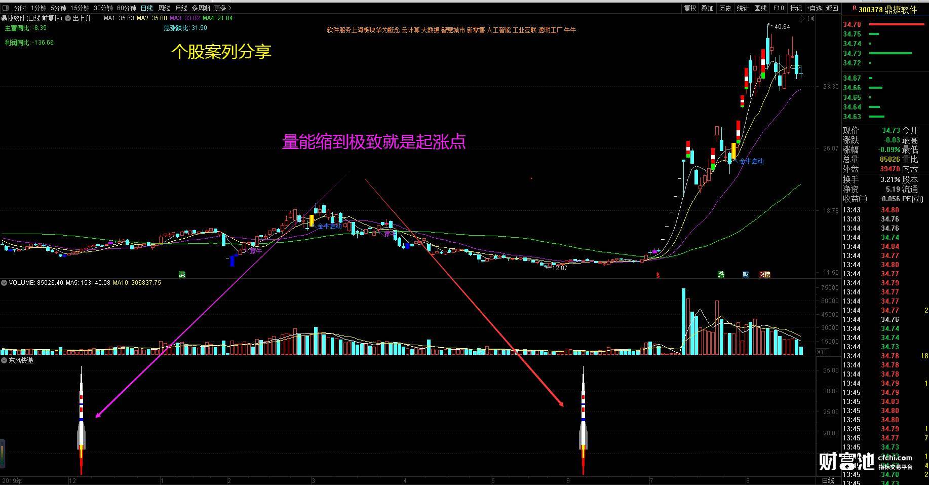
Task: Select the diamond marker icon near chart top
Action: pos(801,19)
